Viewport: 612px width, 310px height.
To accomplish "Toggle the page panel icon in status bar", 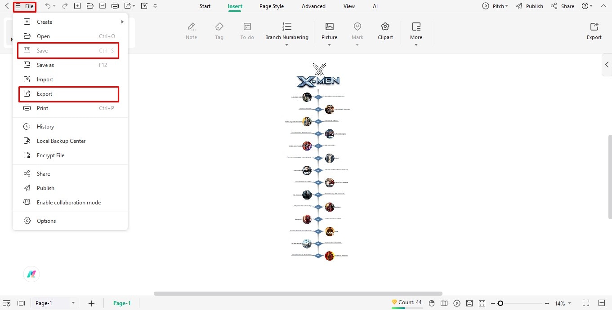I will pos(21,303).
